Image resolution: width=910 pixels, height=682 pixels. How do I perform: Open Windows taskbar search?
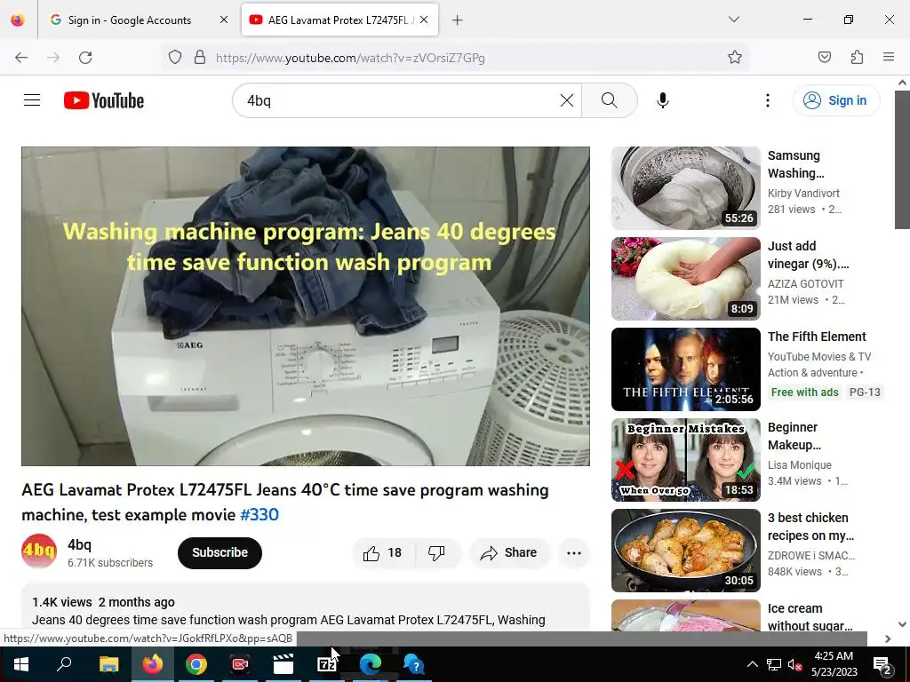pos(64,664)
